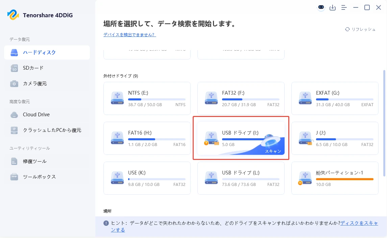Open the hamburger menu in title bar
The height and width of the screenshot is (238, 387).
click(x=344, y=8)
